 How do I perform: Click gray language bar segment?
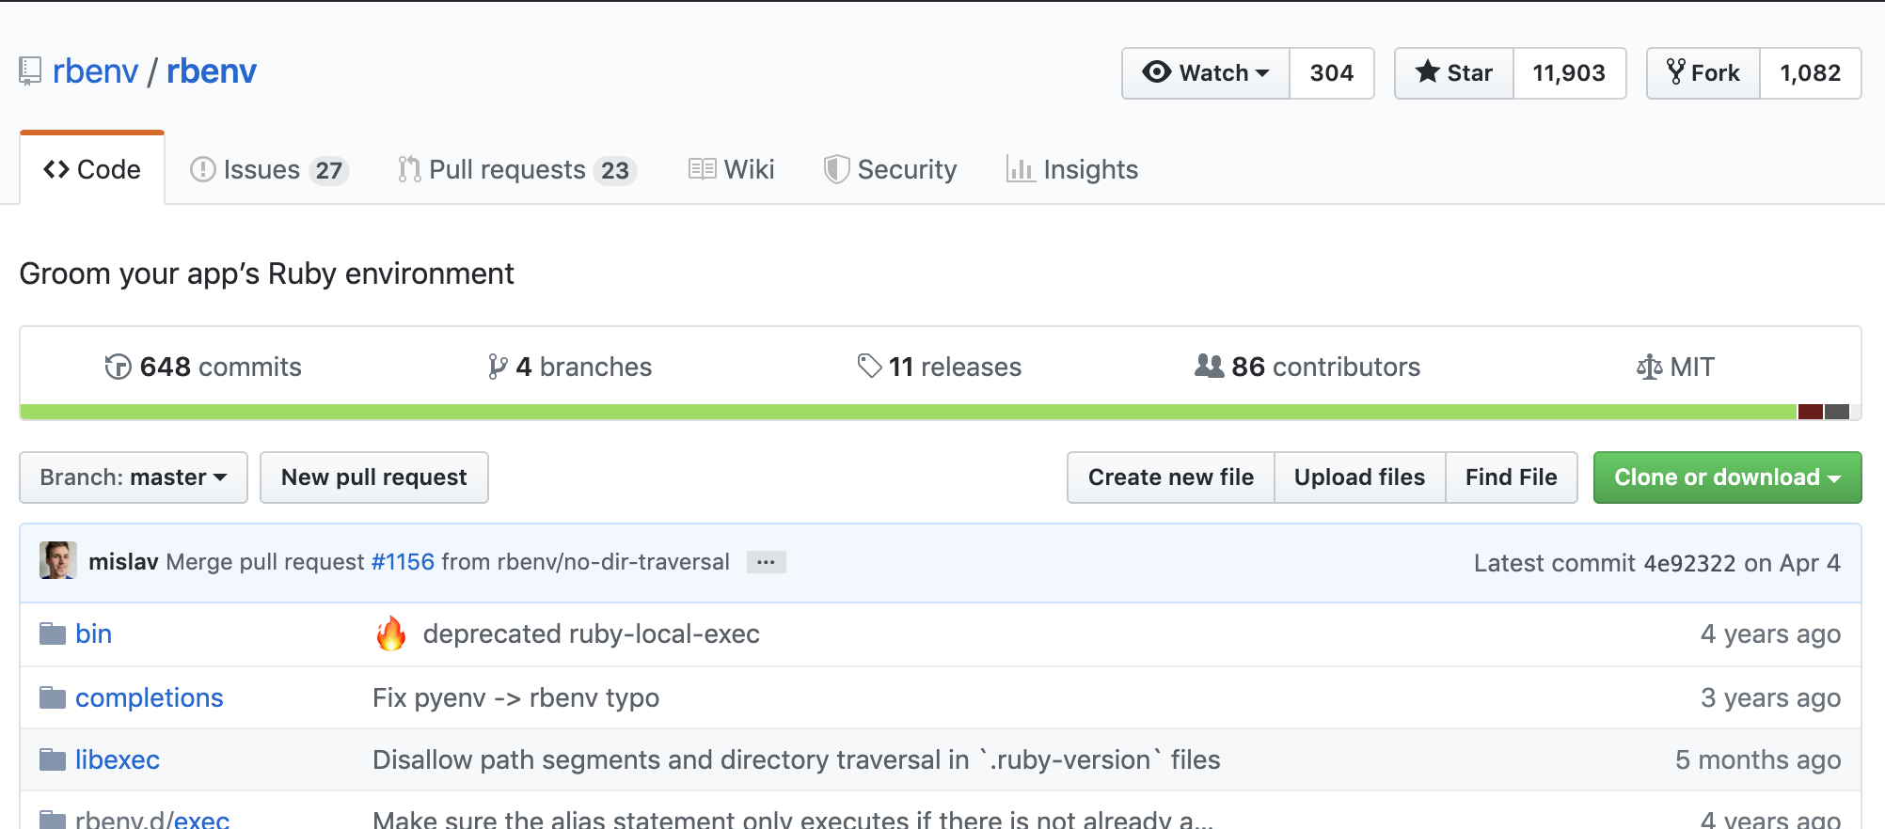click(x=1837, y=412)
